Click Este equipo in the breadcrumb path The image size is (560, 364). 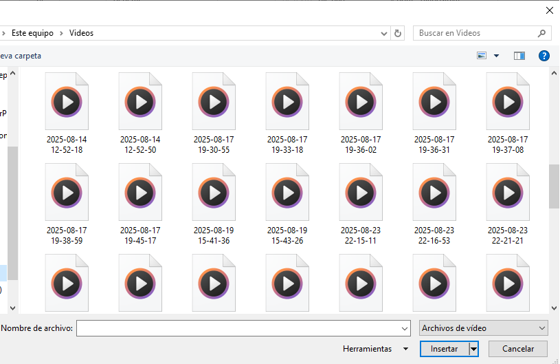[34, 33]
